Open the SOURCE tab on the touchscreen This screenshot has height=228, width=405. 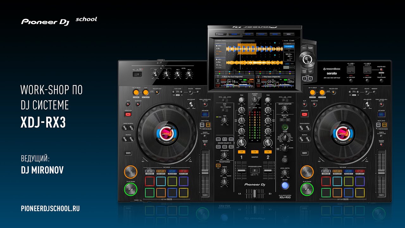click(221, 34)
